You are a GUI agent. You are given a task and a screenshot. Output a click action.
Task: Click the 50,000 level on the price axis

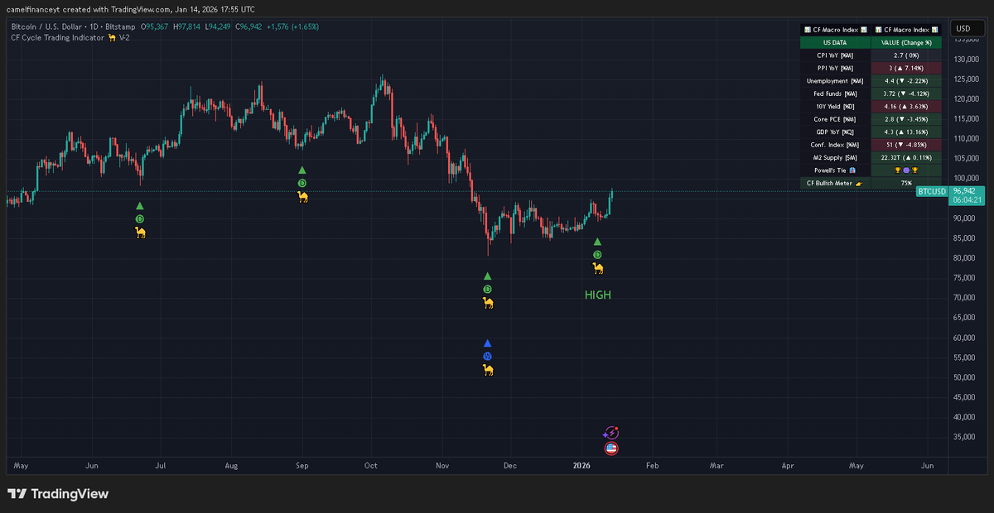(966, 377)
